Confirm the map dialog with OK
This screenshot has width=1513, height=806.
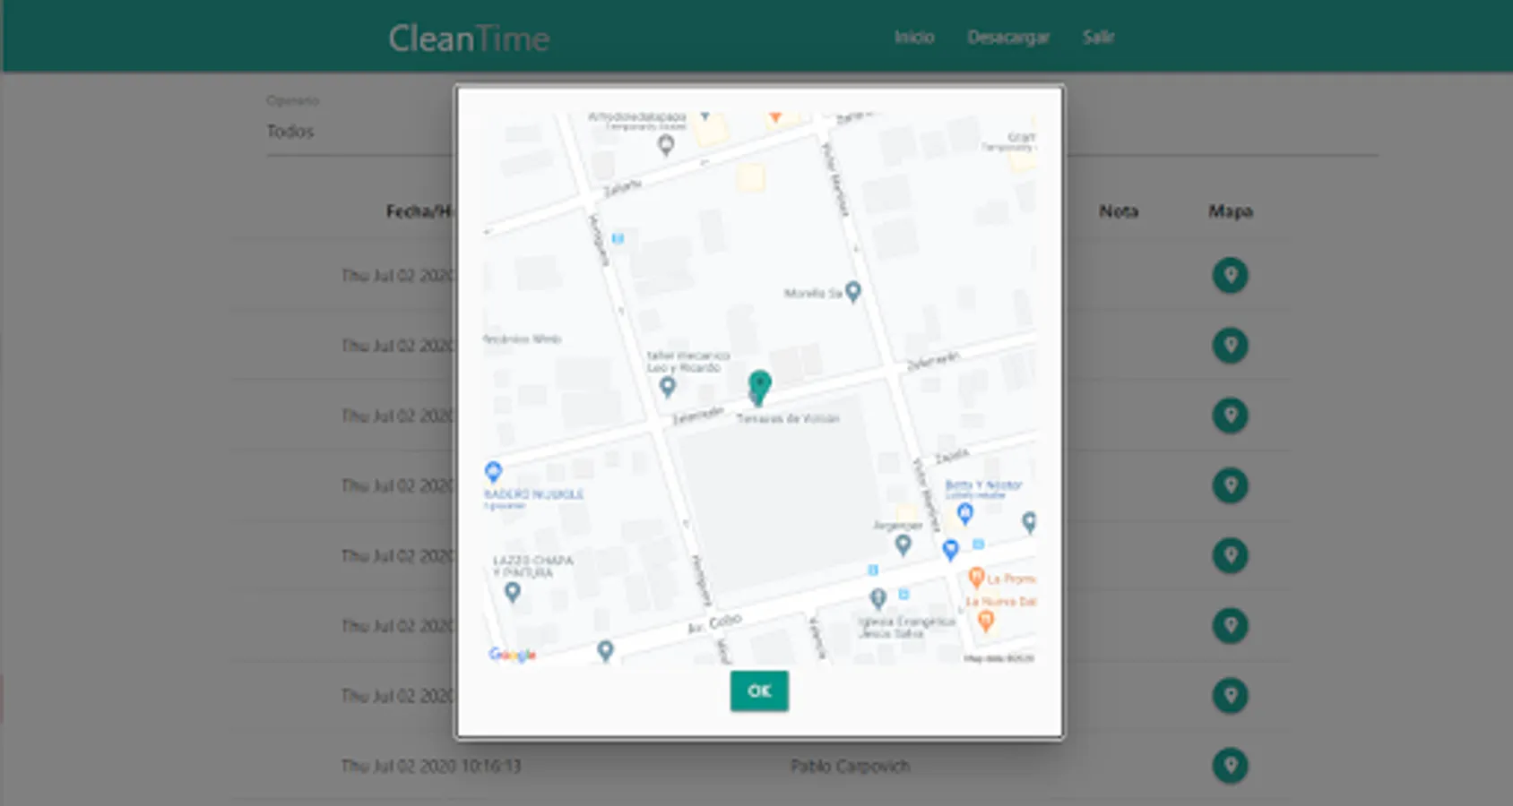[x=759, y=690]
